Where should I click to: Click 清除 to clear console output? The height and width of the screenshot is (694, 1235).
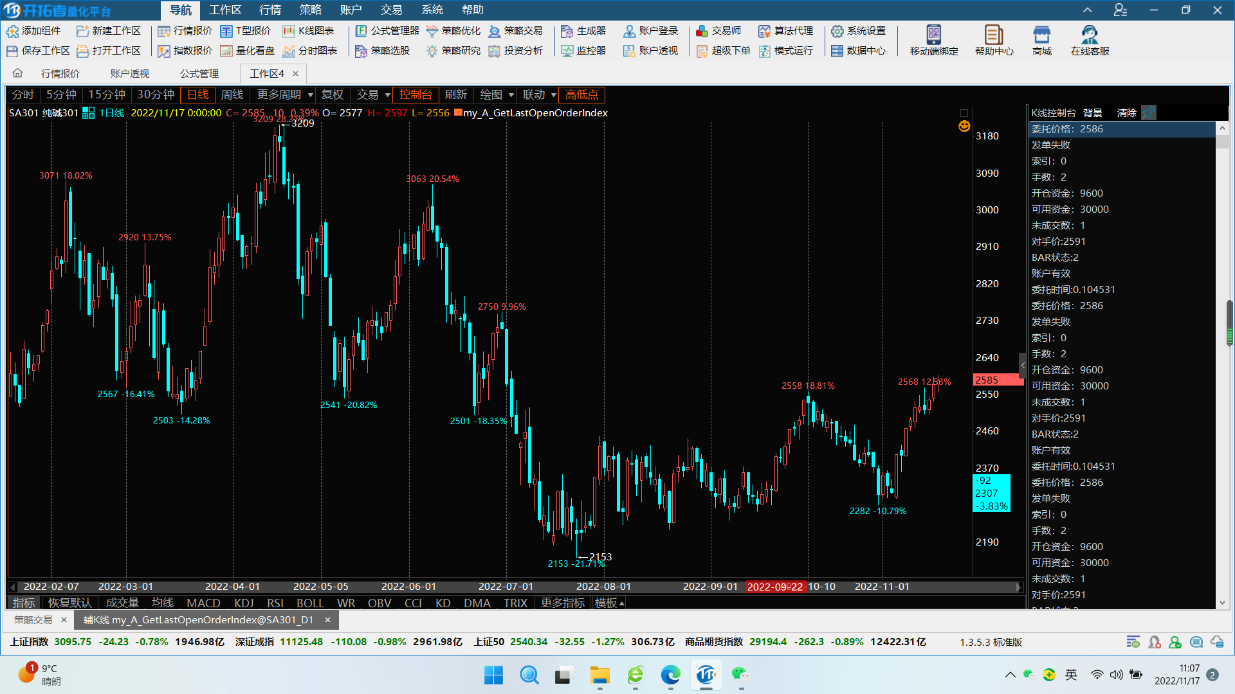pyautogui.click(x=1126, y=112)
